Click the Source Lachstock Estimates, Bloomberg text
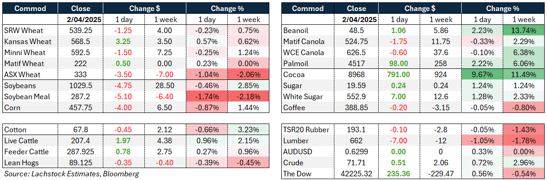The height and width of the screenshot is (180, 547). pos(71,174)
